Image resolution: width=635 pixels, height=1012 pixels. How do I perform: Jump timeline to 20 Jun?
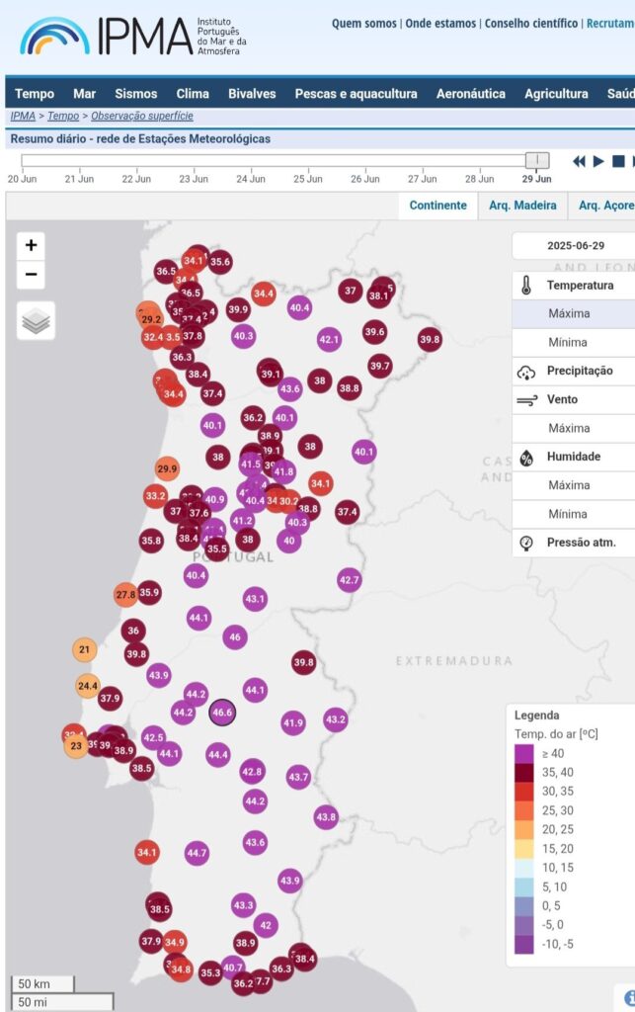[x=22, y=179]
